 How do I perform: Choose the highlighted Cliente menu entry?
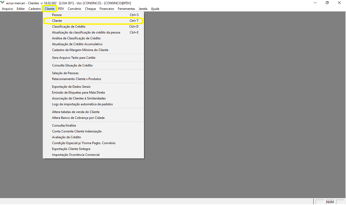point(57,21)
